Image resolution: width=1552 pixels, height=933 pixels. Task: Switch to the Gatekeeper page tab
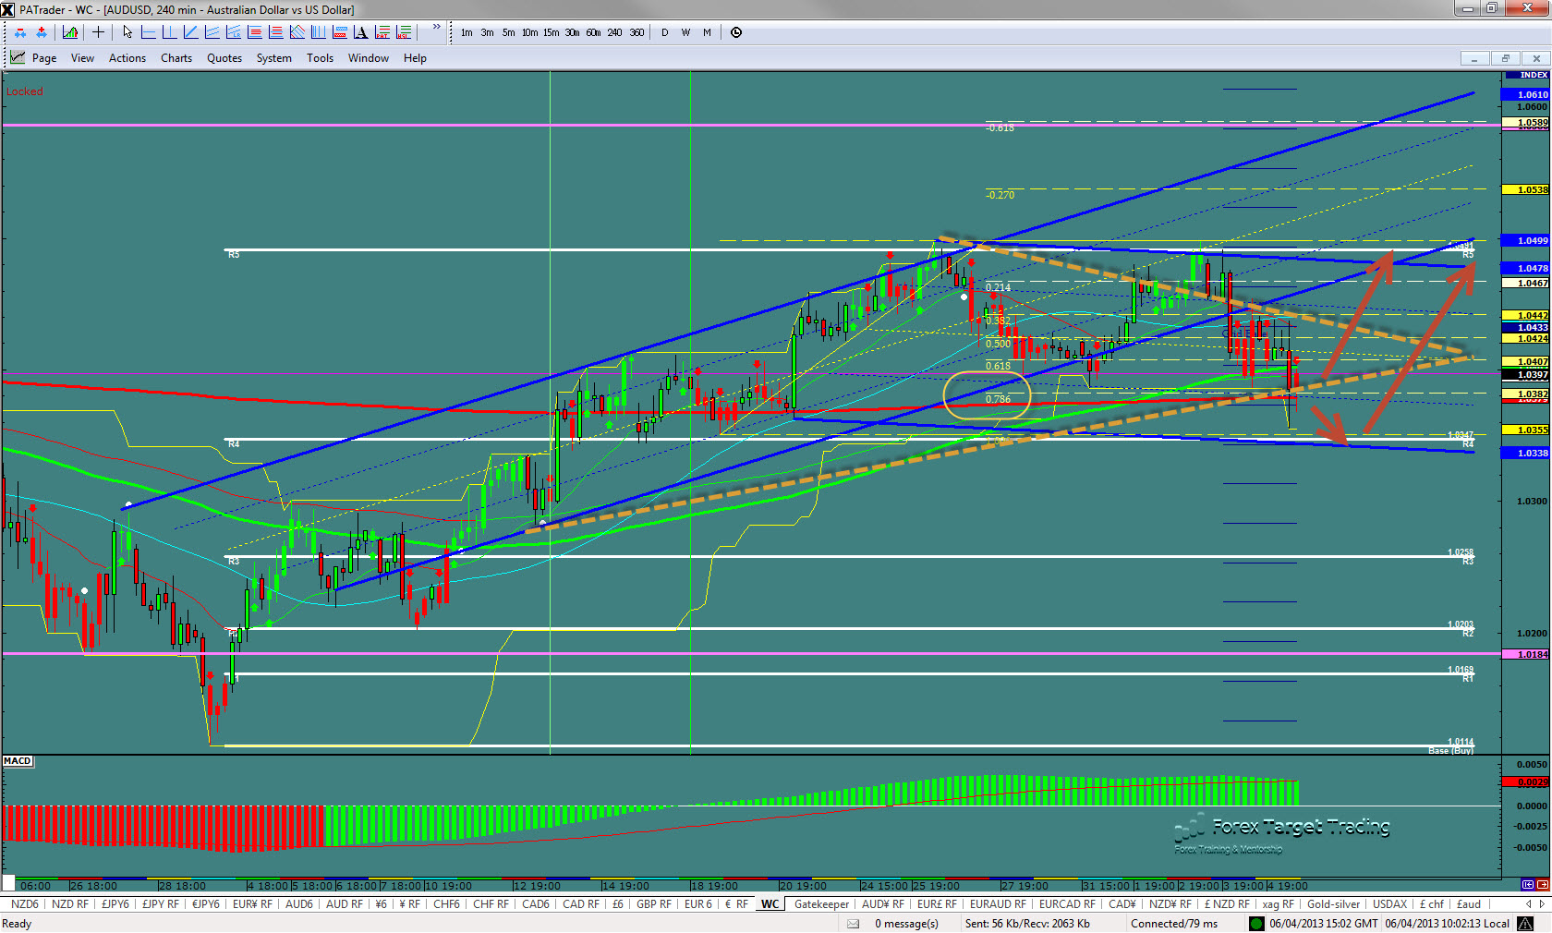(x=821, y=904)
